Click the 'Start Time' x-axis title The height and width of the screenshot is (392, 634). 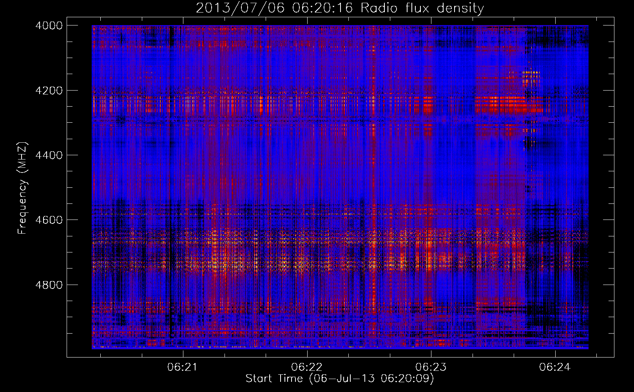point(274,379)
